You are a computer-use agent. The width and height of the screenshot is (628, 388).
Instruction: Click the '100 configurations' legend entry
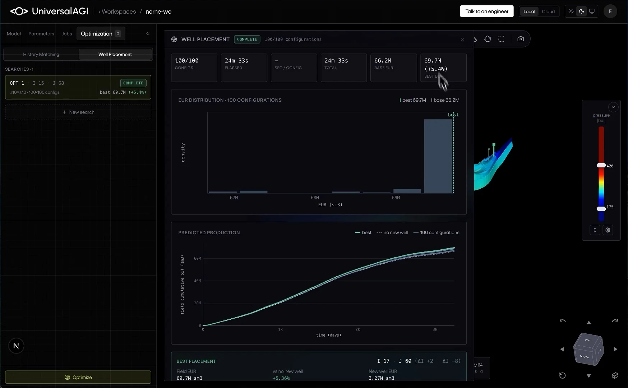[x=436, y=232]
